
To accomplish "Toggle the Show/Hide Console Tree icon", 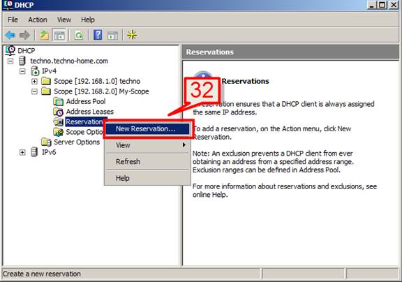I will (x=59, y=35).
